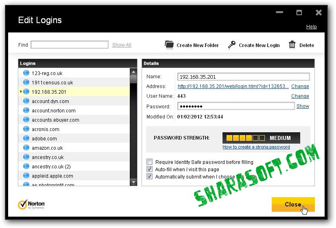Click the User Name value 443

(x=181, y=96)
